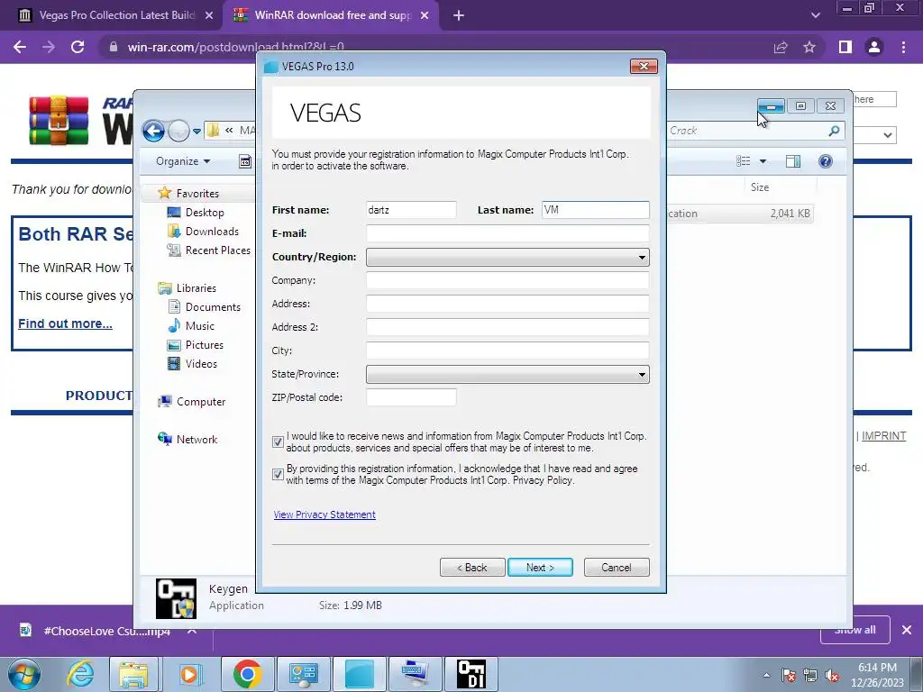Open Chrome three-dot menu
The width and height of the screenshot is (923, 692).
pyautogui.click(x=903, y=47)
